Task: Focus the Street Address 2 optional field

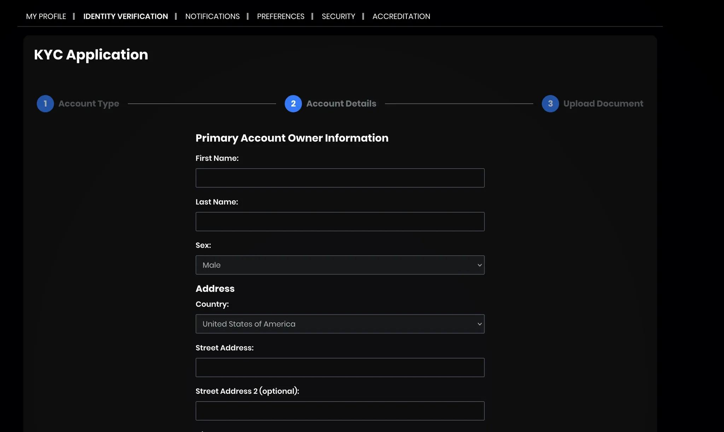Action: pyautogui.click(x=340, y=411)
